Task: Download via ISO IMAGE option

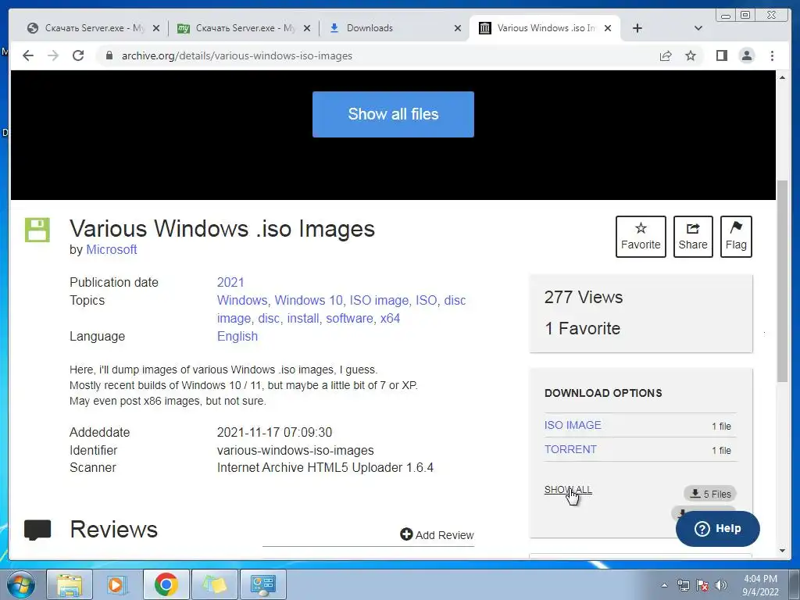Action: (x=573, y=425)
